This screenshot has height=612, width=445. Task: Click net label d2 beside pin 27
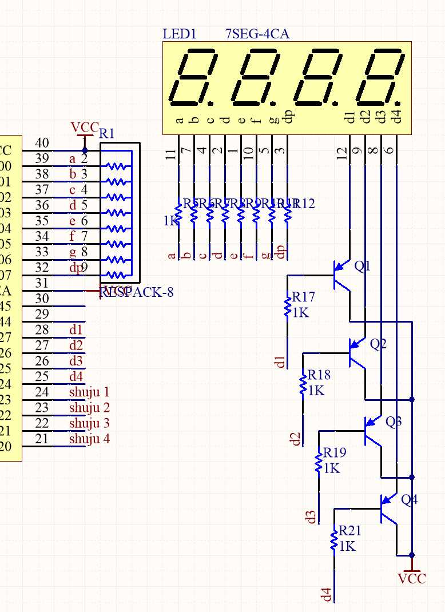coord(76,345)
